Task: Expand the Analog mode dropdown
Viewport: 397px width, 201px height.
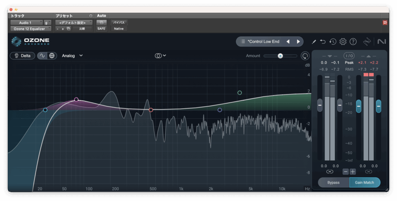Action: pyautogui.click(x=72, y=55)
